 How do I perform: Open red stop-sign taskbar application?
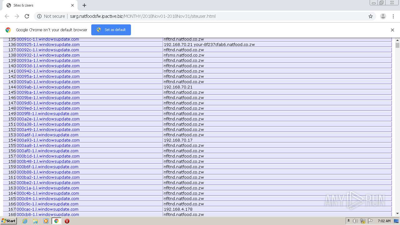click(67, 221)
